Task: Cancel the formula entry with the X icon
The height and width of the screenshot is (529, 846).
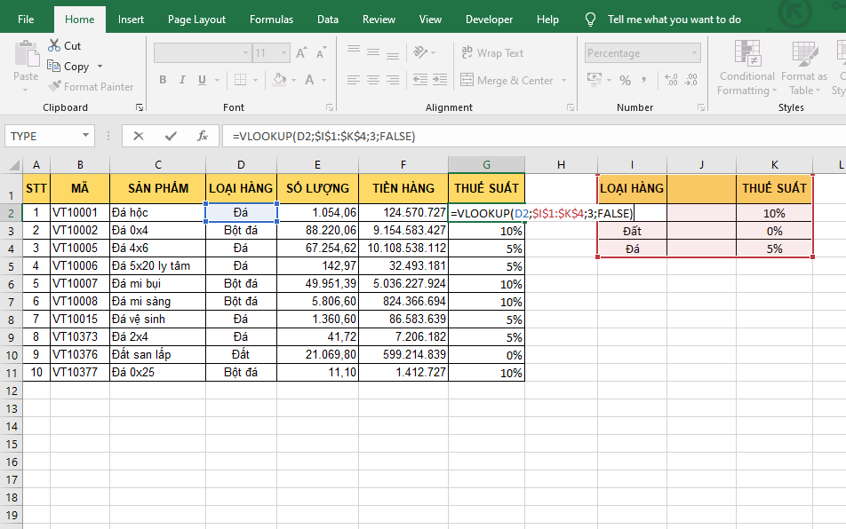Action: (x=139, y=136)
